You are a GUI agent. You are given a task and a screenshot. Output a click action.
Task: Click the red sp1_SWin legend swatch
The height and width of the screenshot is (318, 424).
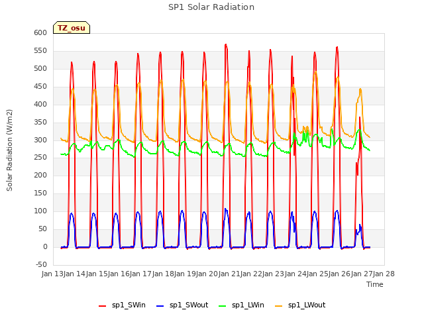102,306
